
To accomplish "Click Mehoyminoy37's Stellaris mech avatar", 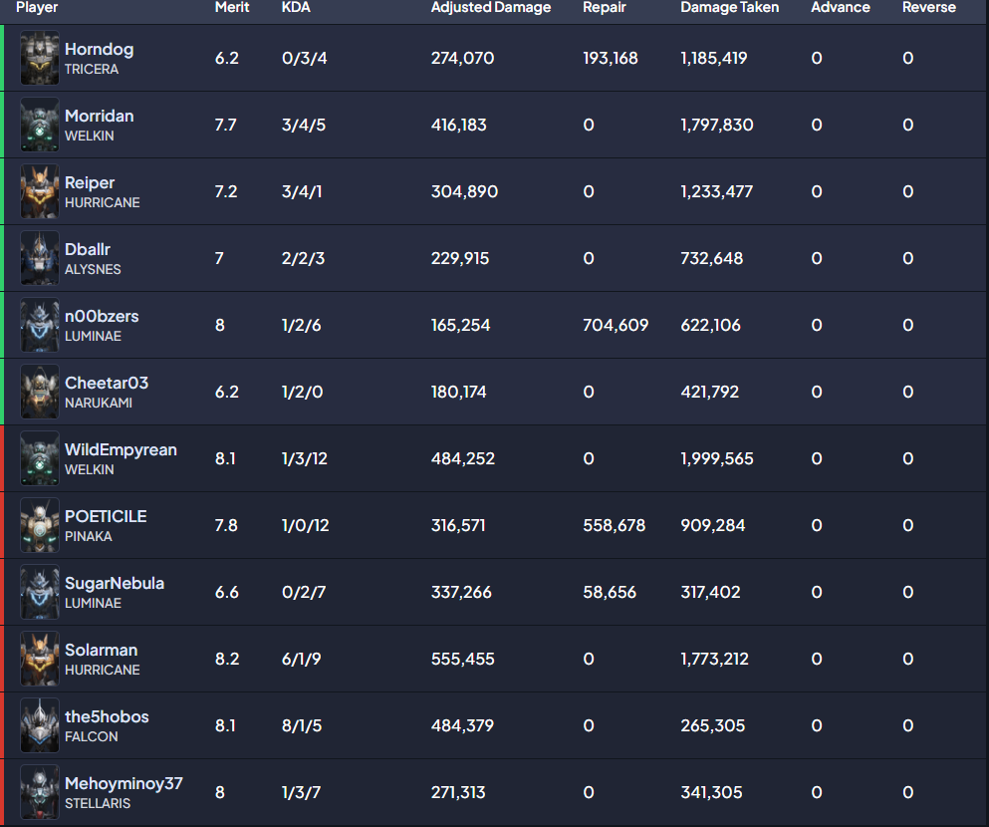I will coord(40,793).
